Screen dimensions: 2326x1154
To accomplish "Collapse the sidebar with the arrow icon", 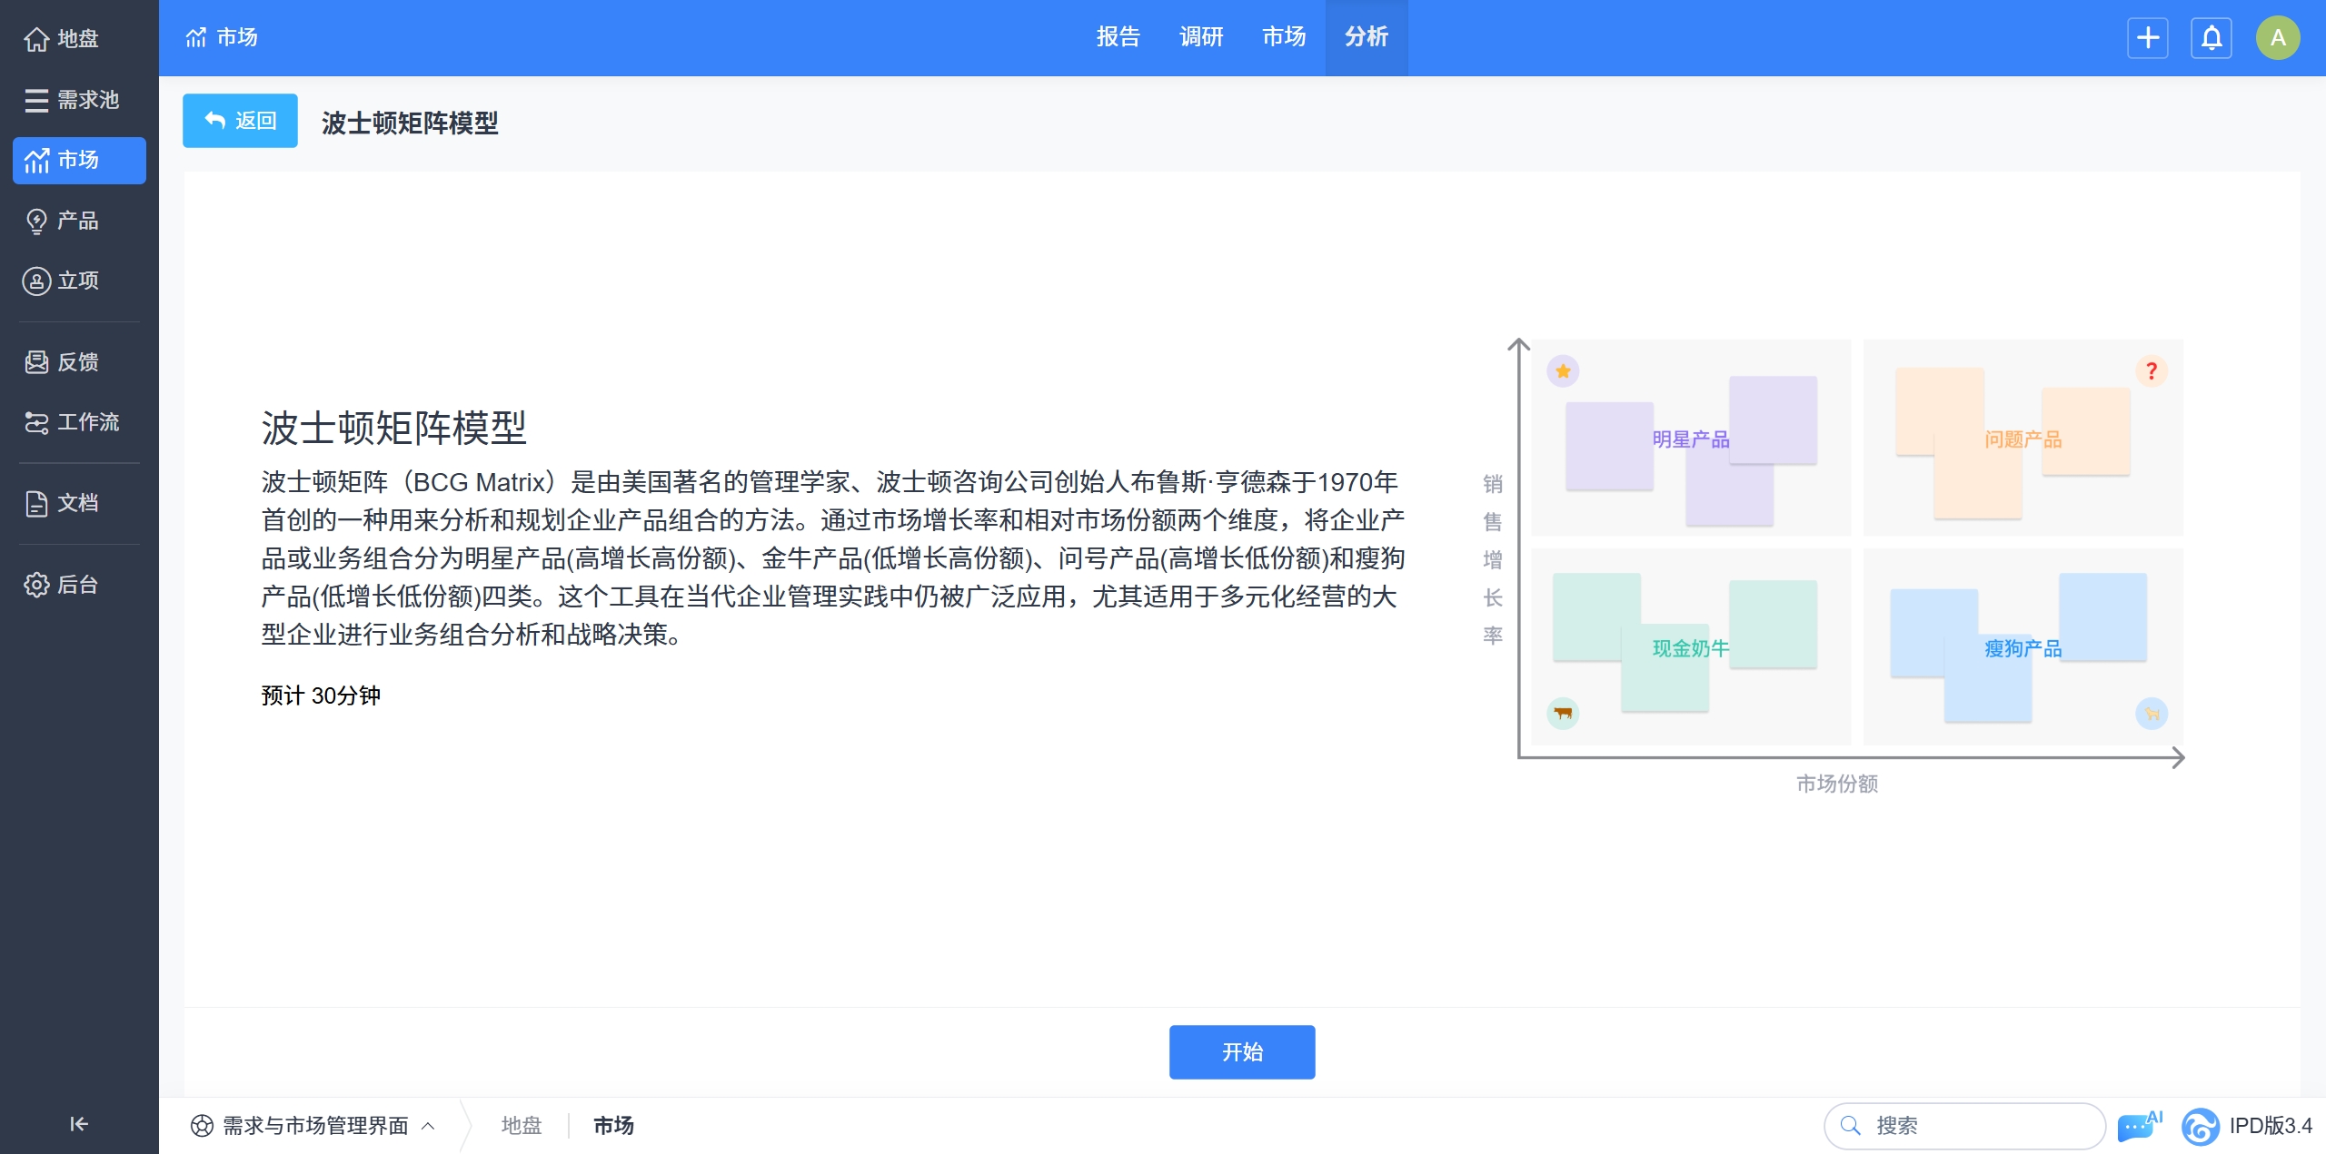I will (79, 1124).
